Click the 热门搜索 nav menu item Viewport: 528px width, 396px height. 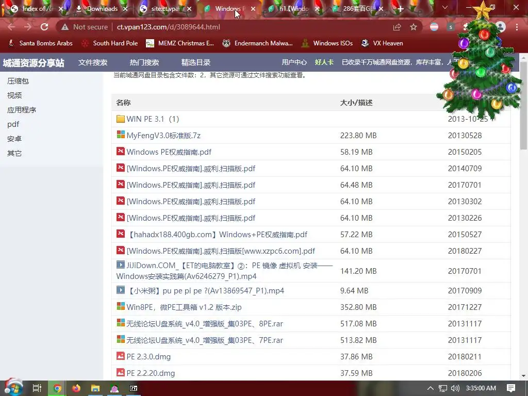[x=144, y=62]
